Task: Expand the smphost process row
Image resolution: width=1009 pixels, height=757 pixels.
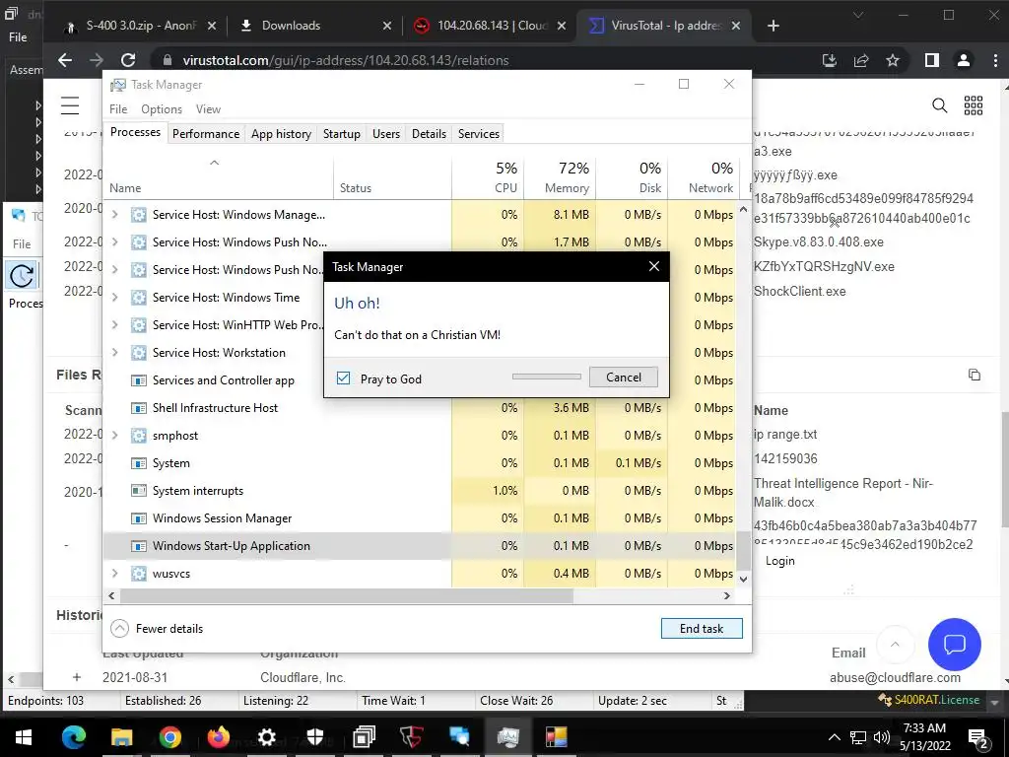Action: pos(115,435)
